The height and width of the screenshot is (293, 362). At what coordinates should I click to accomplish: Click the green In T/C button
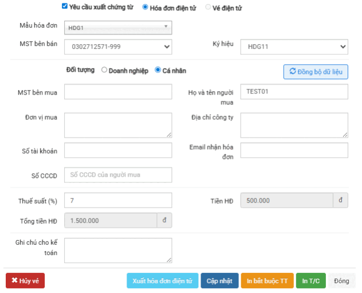coord(311,281)
